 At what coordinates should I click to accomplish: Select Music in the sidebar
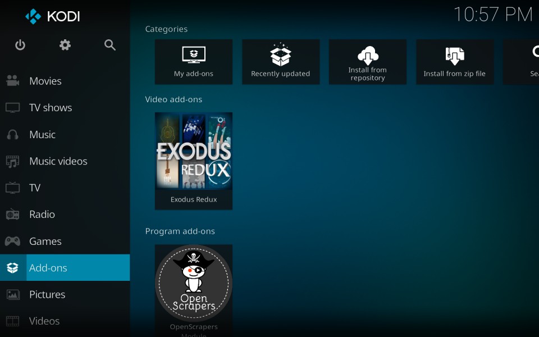point(65,134)
